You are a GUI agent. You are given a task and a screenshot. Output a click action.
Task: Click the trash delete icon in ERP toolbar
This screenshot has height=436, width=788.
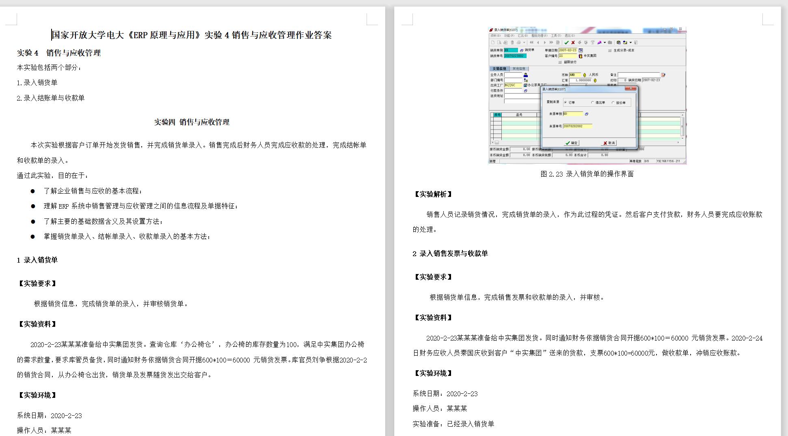click(x=512, y=42)
